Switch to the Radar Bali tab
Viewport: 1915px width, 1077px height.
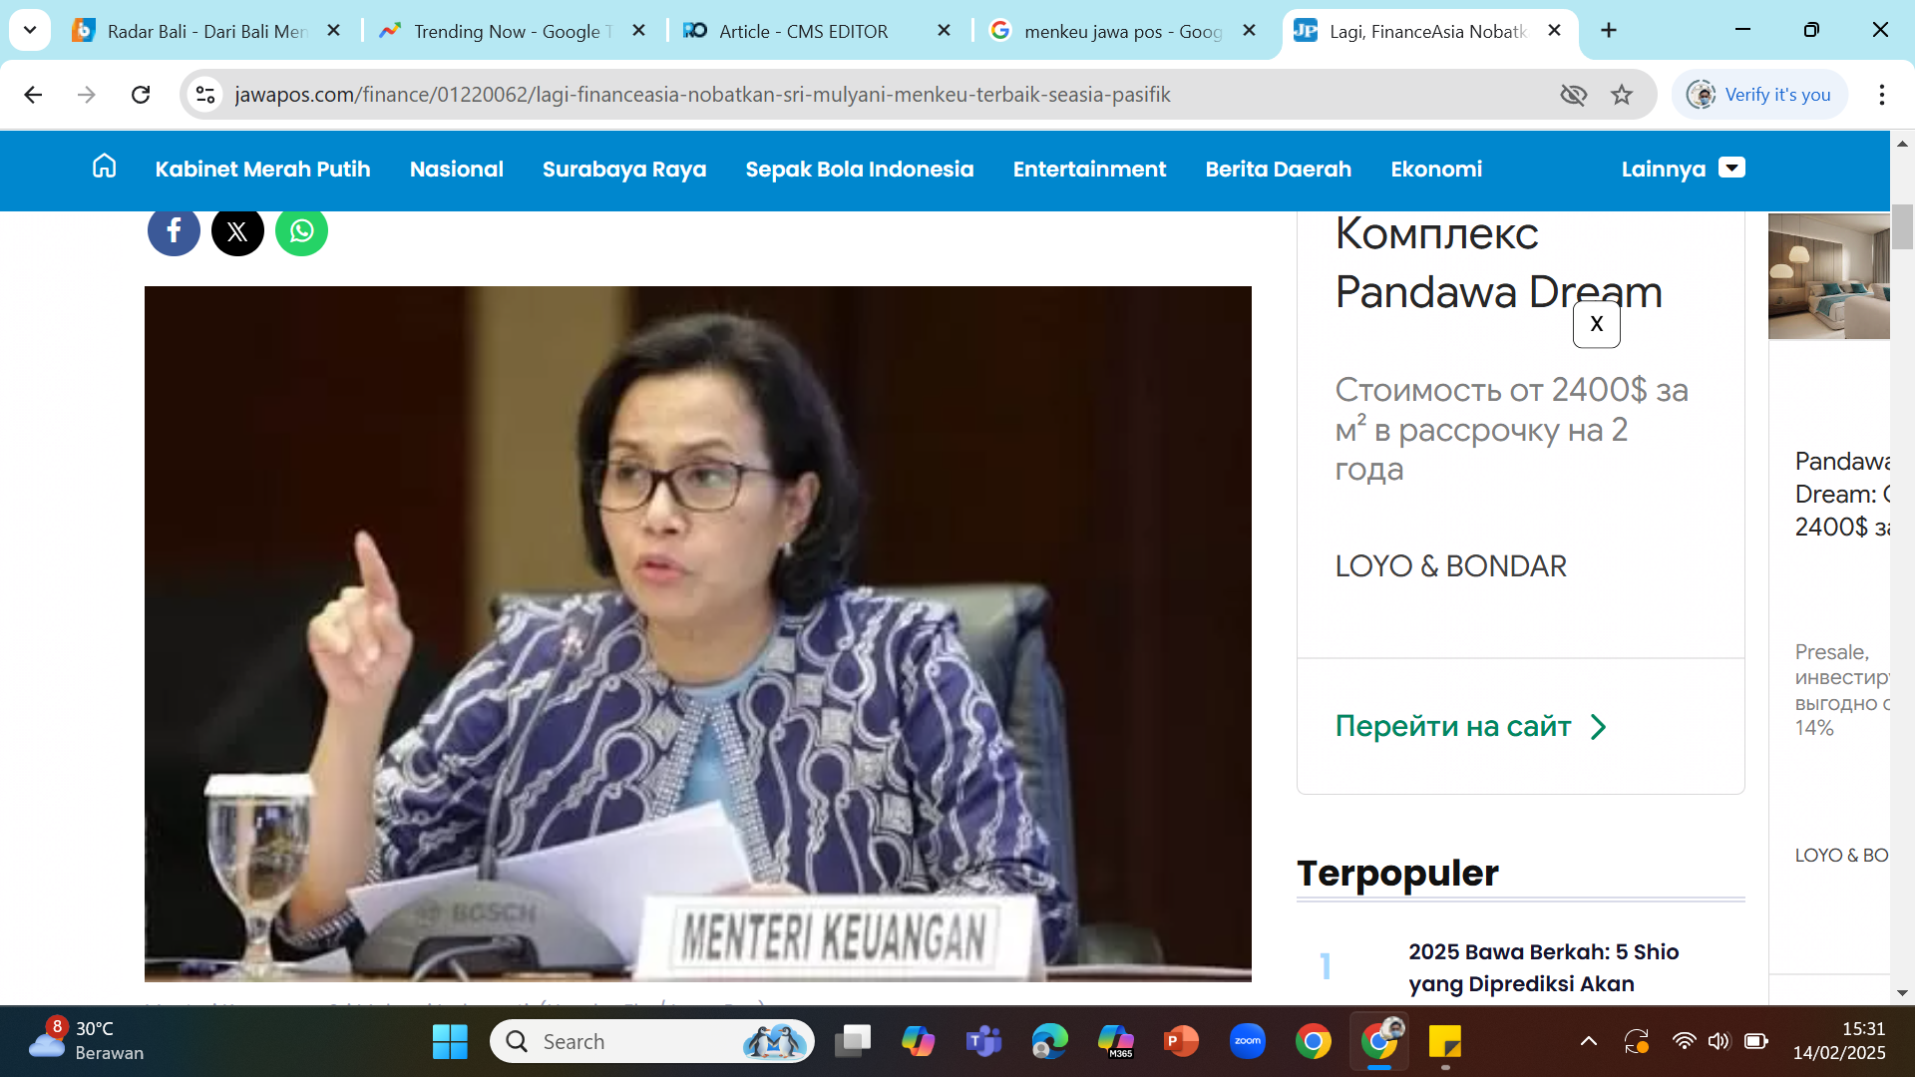205,31
